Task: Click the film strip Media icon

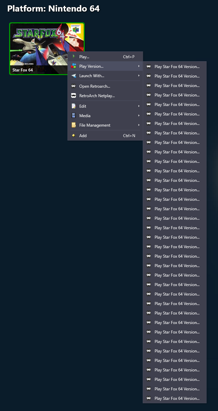Action: click(74, 116)
